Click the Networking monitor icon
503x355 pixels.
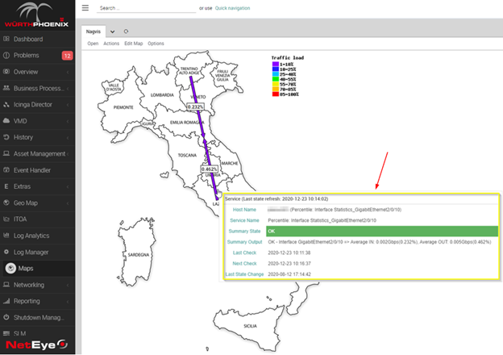click(x=6, y=284)
